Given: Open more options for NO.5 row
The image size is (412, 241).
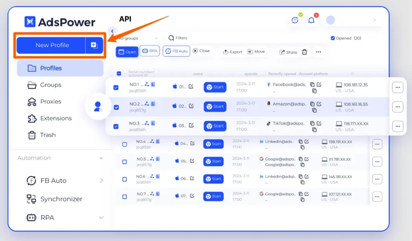Looking at the screenshot, I should click(x=377, y=162).
